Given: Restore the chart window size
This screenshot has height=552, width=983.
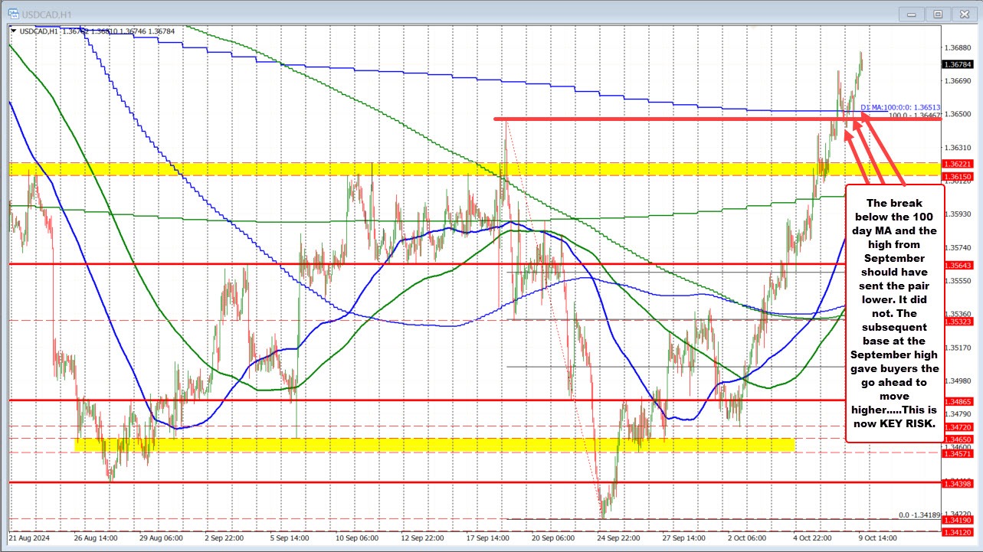Looking at the screenshot, I should (x=937, y=14).
